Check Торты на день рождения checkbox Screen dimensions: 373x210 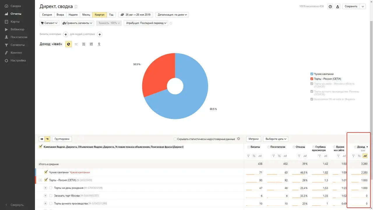(51, 188)
